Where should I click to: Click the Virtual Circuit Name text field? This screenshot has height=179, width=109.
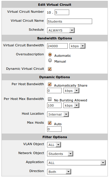point(69,21)
